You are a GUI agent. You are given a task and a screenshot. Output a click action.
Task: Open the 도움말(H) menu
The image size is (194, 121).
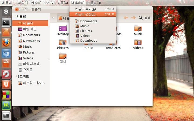click(94, 3)
